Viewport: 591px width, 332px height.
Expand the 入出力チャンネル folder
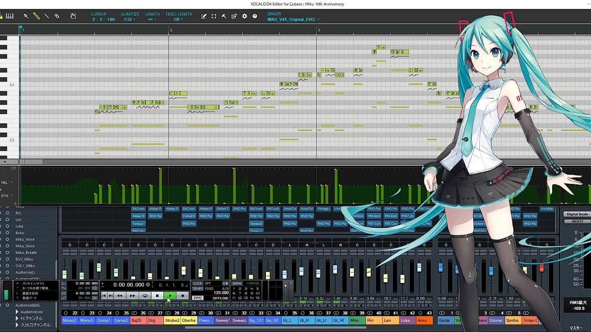pos(17,325)
